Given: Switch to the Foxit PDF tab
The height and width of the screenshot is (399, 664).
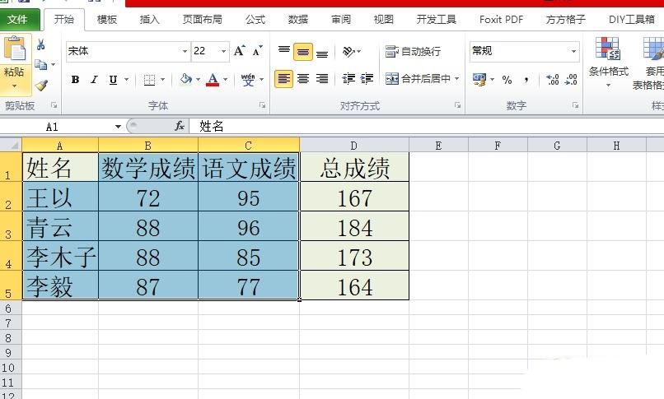Looking at the screenshot, I should click(x=502, y=20).
